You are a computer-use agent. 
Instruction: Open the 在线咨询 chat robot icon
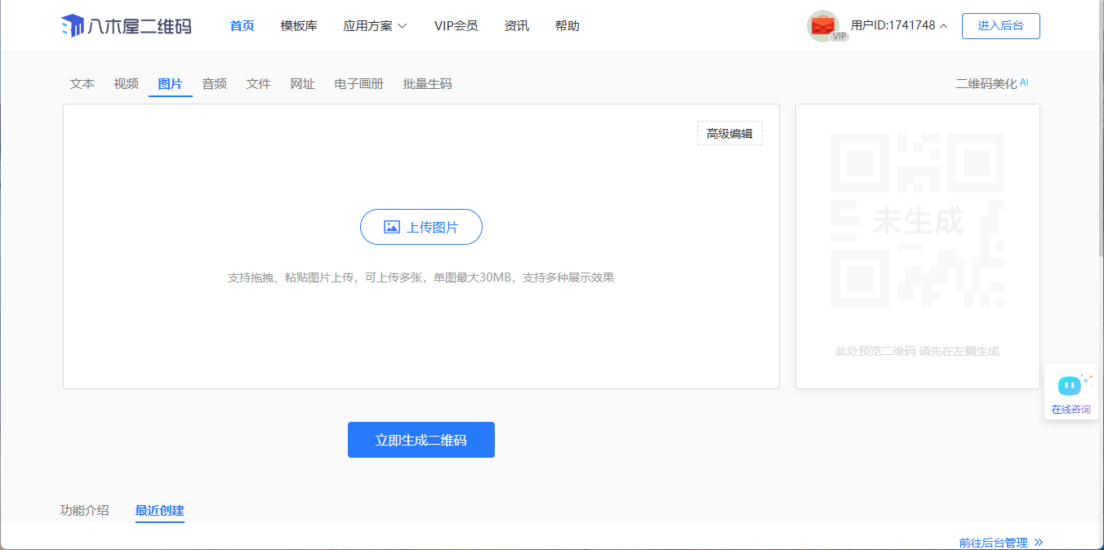pyautogui.click(x=1070, y=385)
